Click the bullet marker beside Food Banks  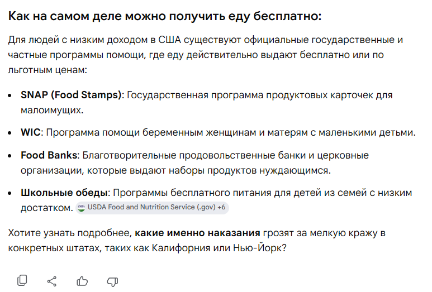click(x=10, y=156)
